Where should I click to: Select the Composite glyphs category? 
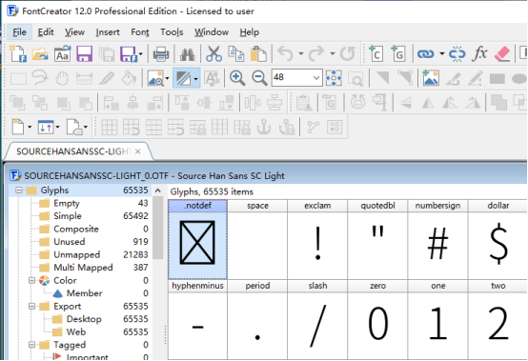tap(76, 230)
